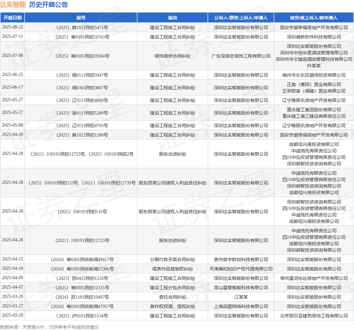This screenshot has width=354, height=330.
Task: Select case number (2025)辽0113民初4800号
Action: click(x=82, y=100)
